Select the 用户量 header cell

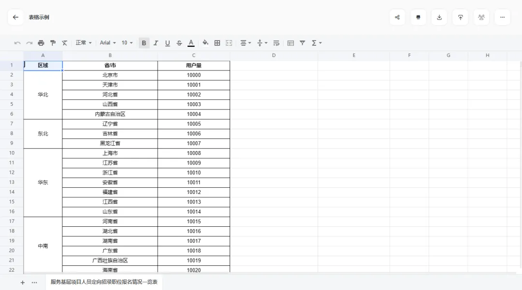(194, 66)
